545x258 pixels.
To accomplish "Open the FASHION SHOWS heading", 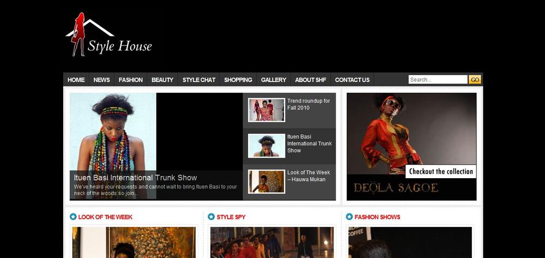I will [377, 217].
